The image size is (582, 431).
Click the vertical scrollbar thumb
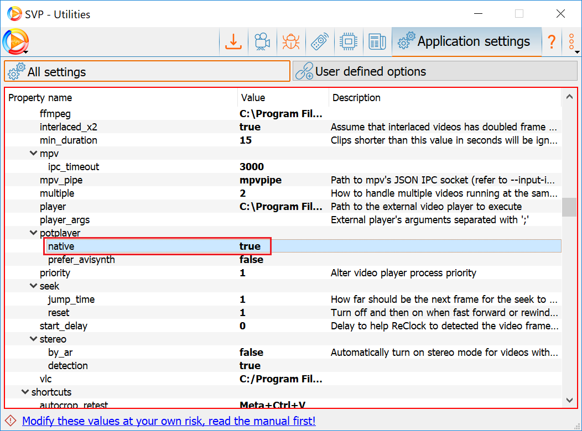(x=569, y=207)
